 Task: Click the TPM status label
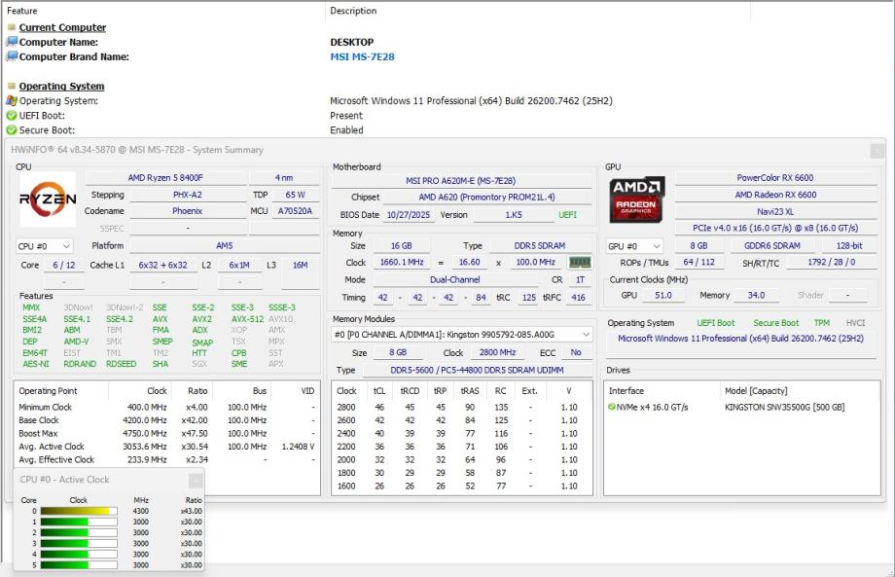pos(822,323)
